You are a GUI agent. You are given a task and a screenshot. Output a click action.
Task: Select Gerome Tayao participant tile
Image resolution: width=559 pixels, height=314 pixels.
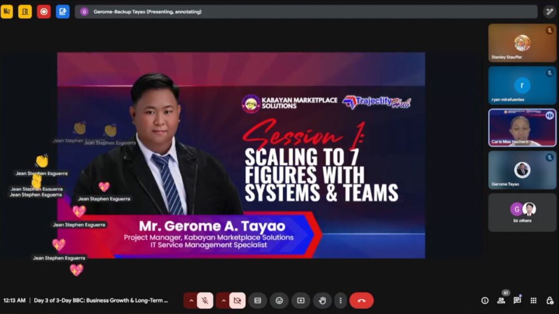[522, 170]
